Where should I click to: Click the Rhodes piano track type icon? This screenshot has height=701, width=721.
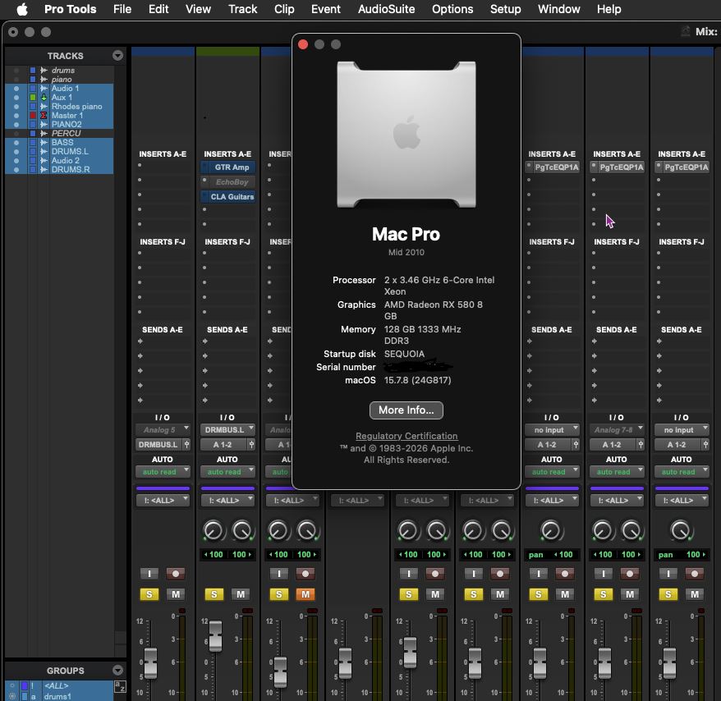(x=44, y=107)
